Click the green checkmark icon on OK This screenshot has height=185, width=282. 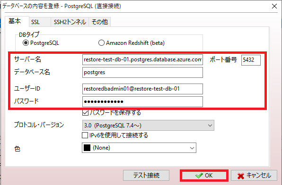click(199, 176)
